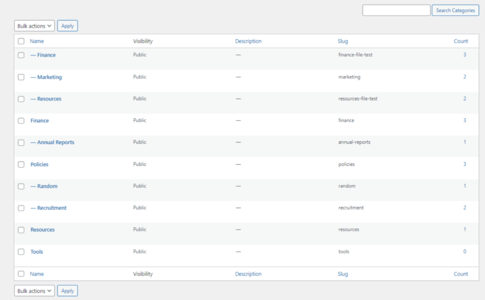Click the count 2 in the resources-file-test row

(464, 99)
